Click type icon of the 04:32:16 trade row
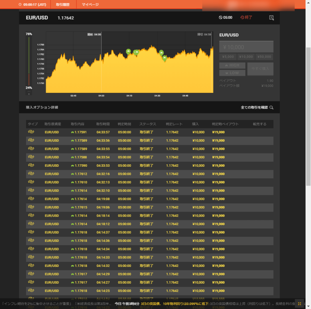This screenshot has width=311, height=309. (31, 173)
